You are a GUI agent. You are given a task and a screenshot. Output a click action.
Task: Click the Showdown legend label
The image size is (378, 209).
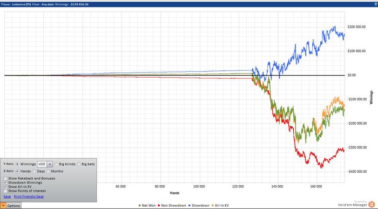click(200, 206)
